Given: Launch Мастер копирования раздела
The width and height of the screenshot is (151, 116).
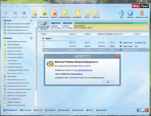Looking at the screenshot, I should 18,27.
